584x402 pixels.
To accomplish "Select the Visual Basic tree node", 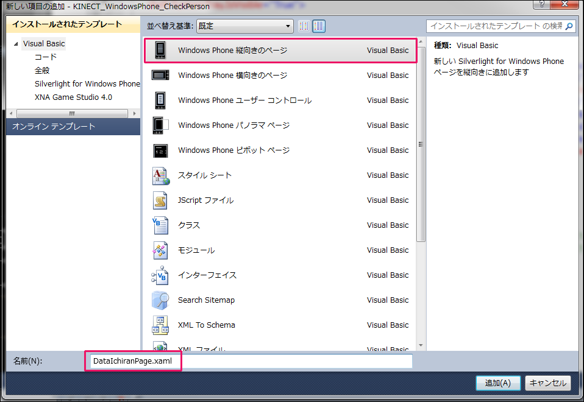I will point(43,44).
